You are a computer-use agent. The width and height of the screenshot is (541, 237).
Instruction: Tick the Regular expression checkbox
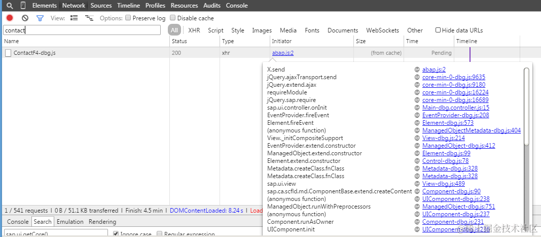click(x=160, y=234)
